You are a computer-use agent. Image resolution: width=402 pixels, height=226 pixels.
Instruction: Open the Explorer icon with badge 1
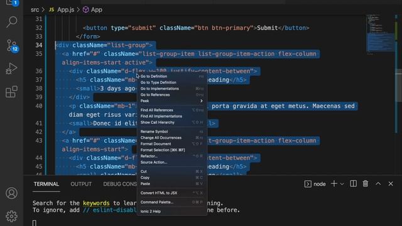coord(11,3)
